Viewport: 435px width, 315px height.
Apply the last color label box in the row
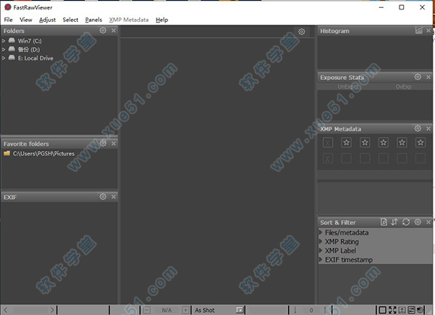[x=420, y=158]
